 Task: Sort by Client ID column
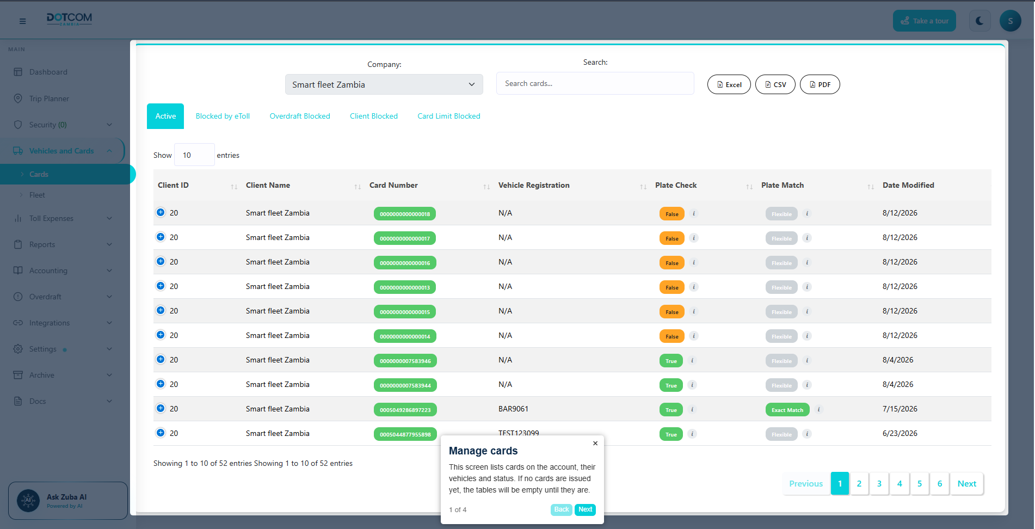pos(198,185)
